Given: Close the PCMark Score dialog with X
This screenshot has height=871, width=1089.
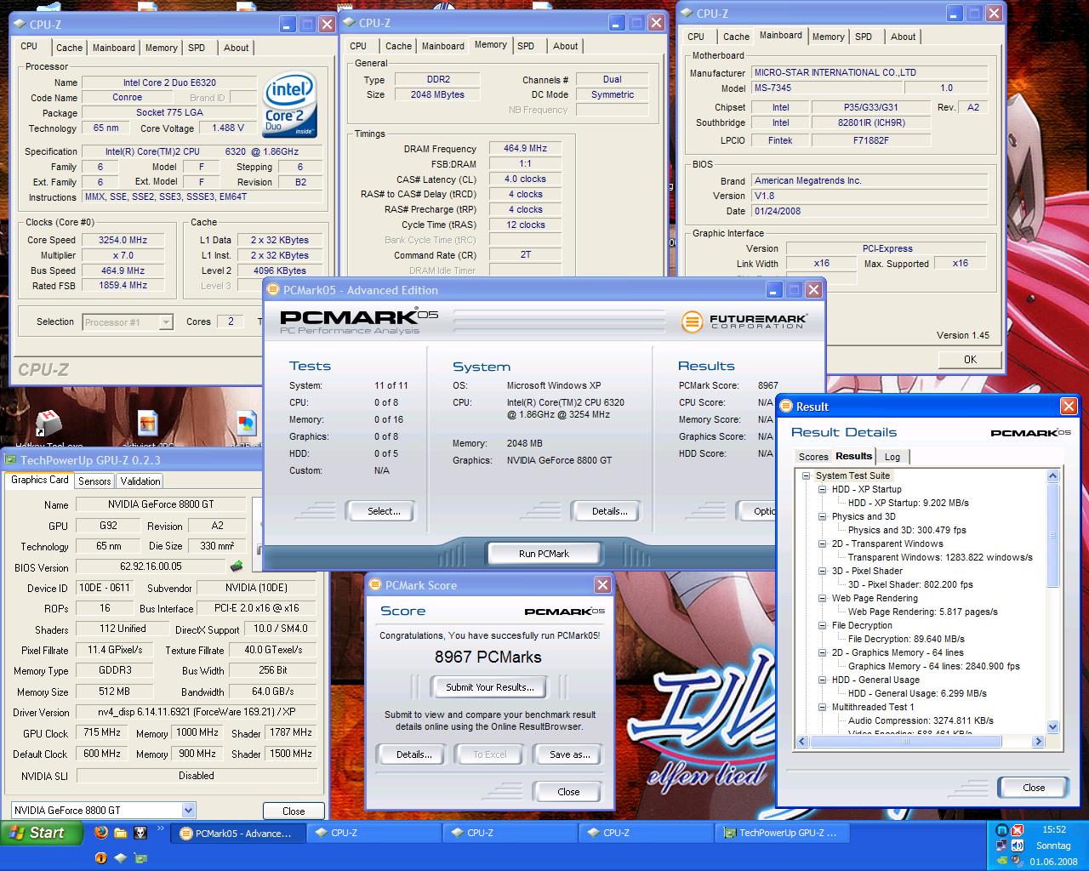Looking at the screenshot, I should [x=602, y=584].
